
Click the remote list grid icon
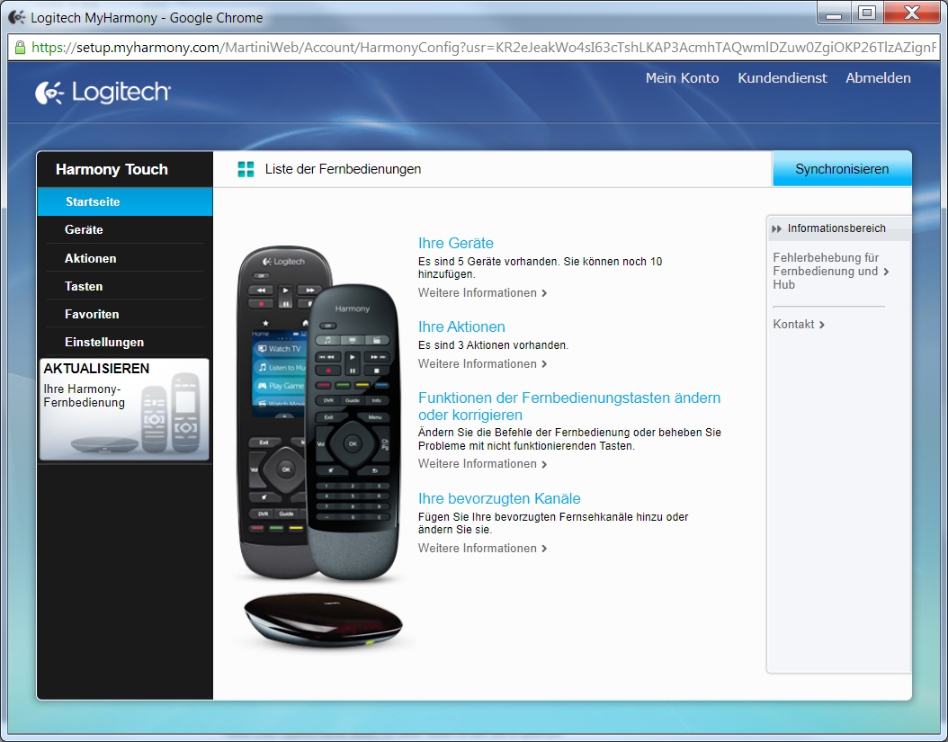[246, 169]
